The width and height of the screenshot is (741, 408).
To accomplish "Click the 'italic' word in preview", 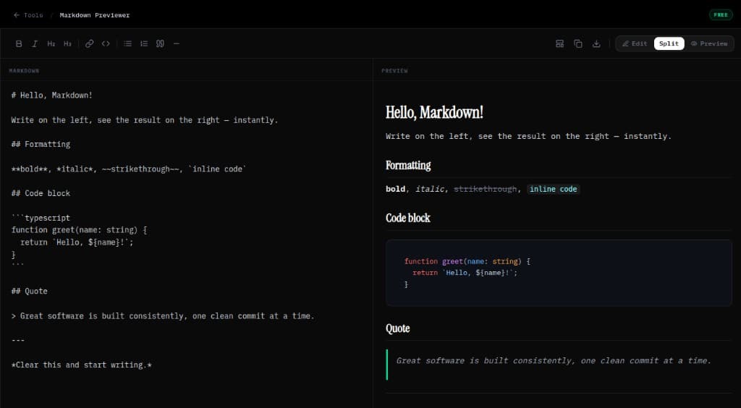I will pos(430,189).
